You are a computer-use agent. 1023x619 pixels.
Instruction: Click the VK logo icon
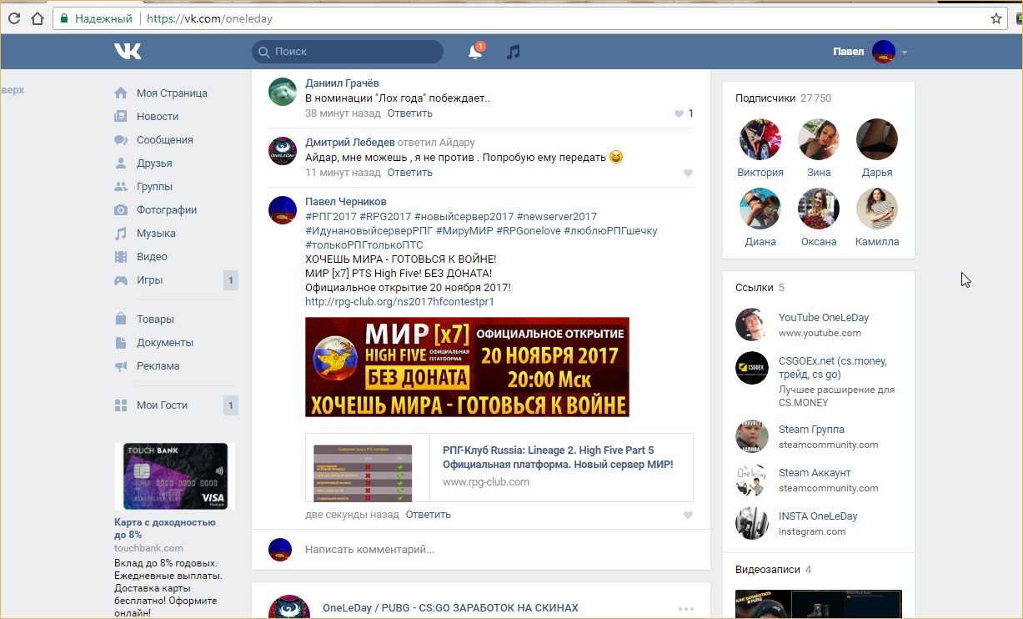(x=128, y=52)
